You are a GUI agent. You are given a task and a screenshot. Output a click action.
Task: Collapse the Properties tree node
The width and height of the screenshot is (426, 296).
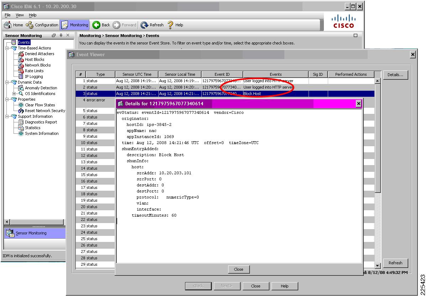coord(7,99)
